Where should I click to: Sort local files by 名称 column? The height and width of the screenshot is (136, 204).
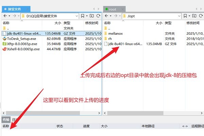click(x=22, y=23)
